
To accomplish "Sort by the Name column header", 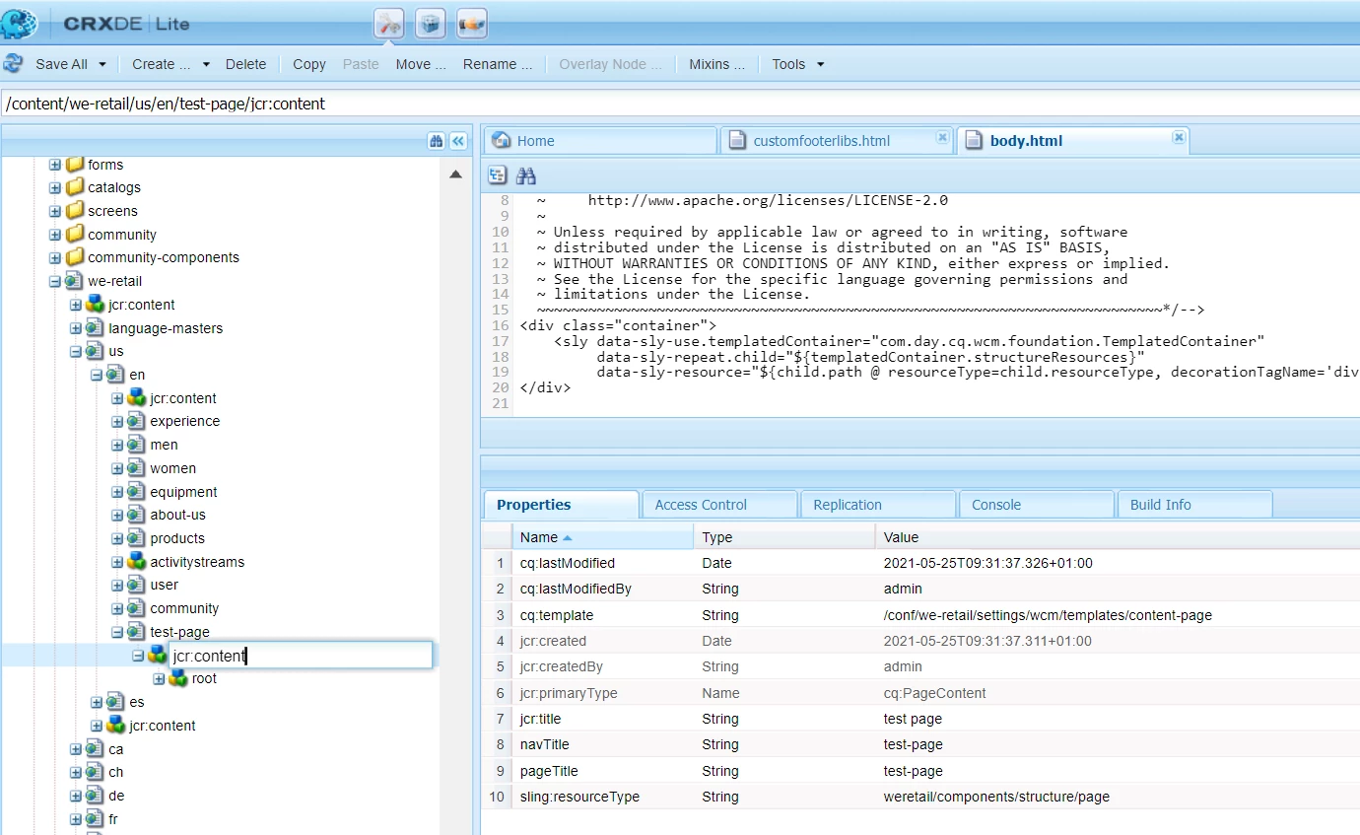I will 602,537.
